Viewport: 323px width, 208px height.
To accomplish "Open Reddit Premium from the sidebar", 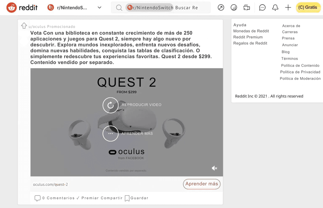I will (248, 37).
